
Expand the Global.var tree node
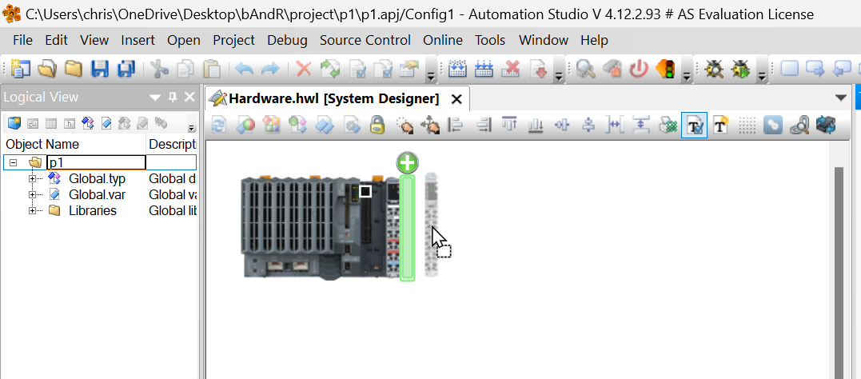[x=33, y=194]
